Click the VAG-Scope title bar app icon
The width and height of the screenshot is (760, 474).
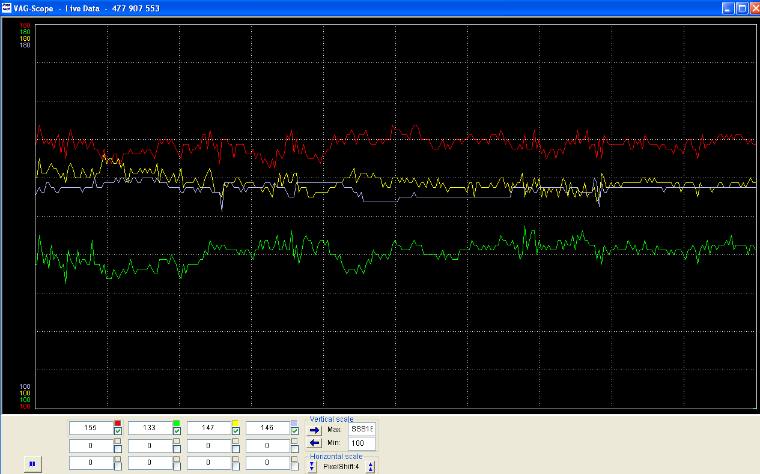tap(7, 8)
